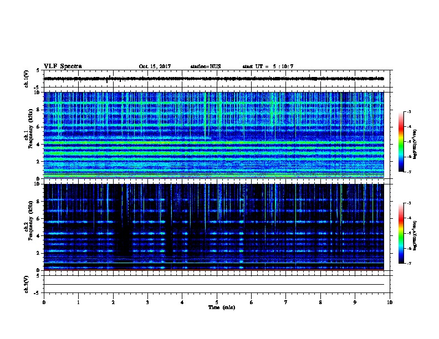The image size is (439, 339).
Task: Click the "Time (min)" axis label
Action: point(222,307)
